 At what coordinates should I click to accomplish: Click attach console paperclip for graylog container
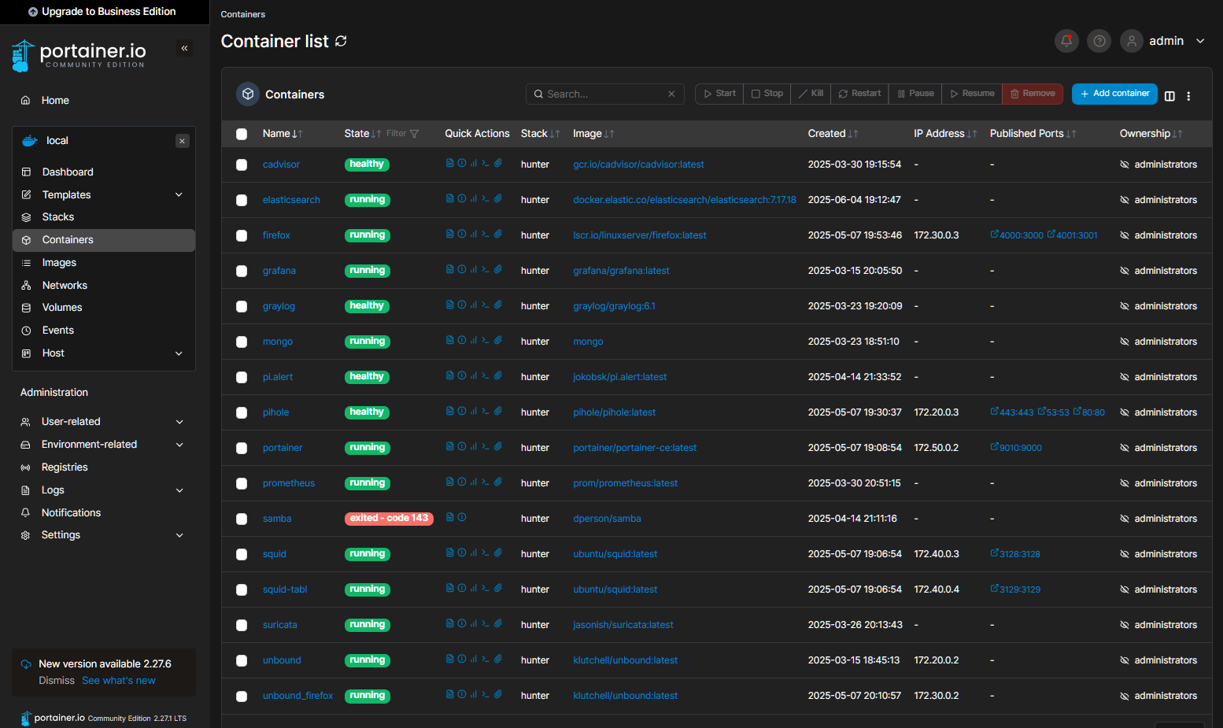pyautogui.click(x=498, y=305)
